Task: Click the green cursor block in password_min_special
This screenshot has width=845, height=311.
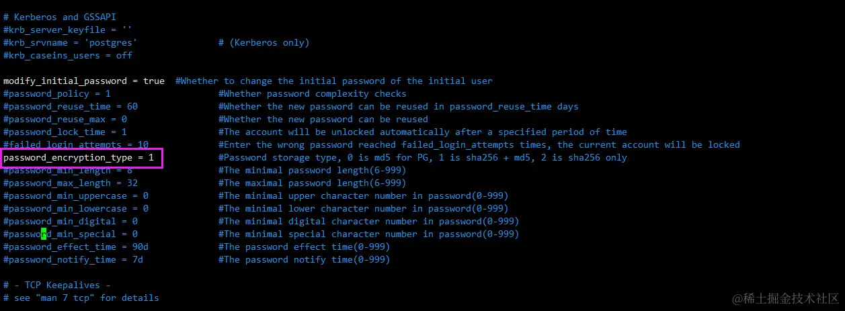Action: [x=44, y=234]
